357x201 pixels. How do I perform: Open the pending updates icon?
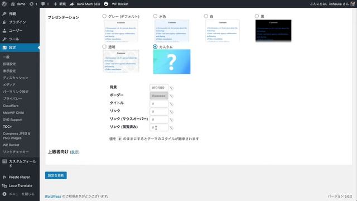31,4
